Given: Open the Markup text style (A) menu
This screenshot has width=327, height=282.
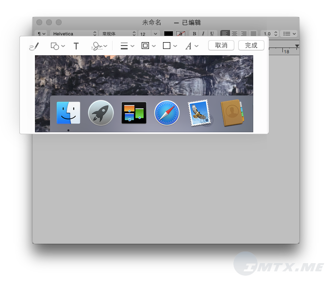Looking at the screenshot, I should point(192,46).
